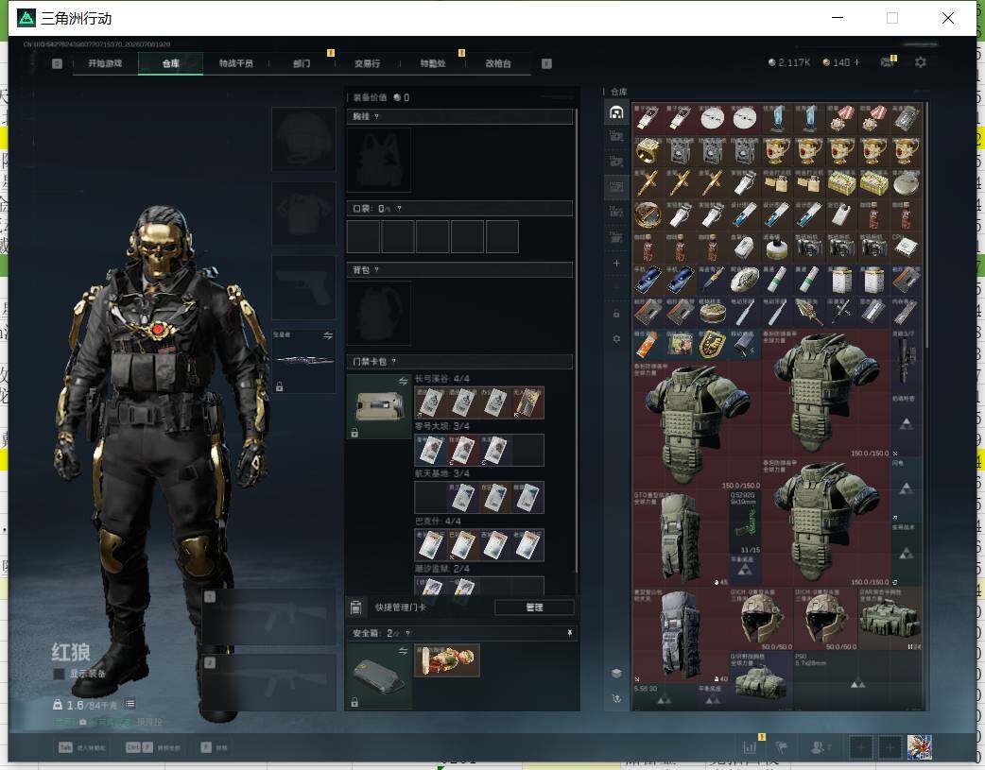Swap the keycard case via arrows icon
This screenshot has width=985, height=770.
coord(403,381)
